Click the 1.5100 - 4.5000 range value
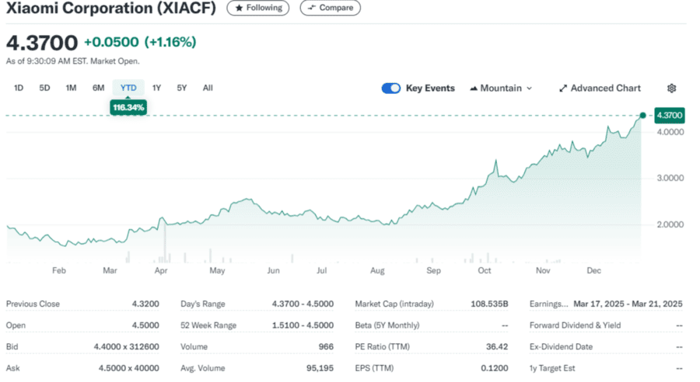Viewport: 700px width, 382px height. pyautogui.click(x=303, y=325)
